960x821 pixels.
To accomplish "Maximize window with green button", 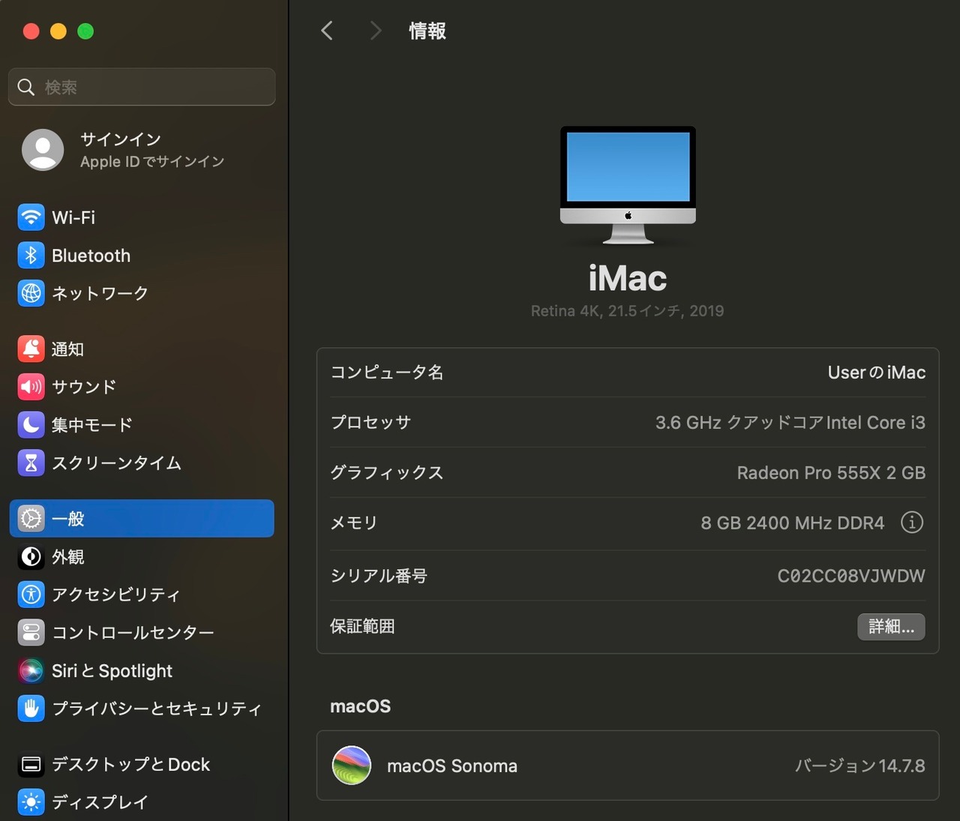I will tap(85, 31).
